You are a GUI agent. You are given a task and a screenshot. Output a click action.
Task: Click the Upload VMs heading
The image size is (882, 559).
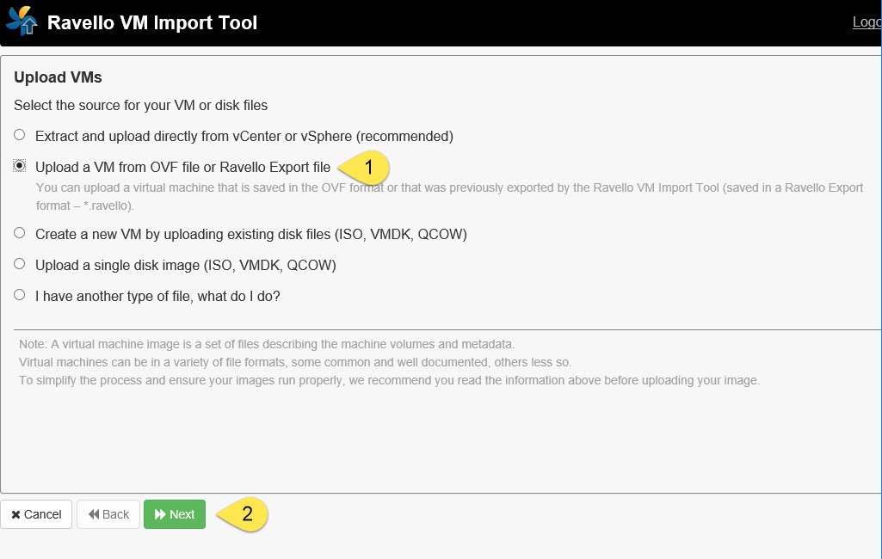(x=58, y=77)
